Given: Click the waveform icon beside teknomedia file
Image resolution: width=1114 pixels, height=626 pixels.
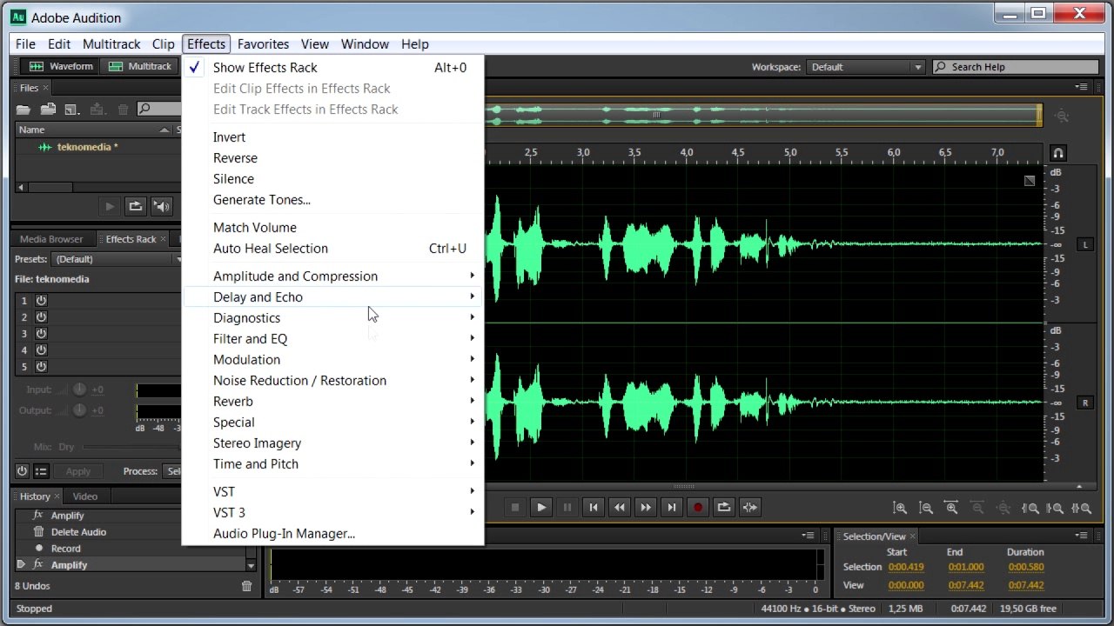Looking at the screenshot, I should click(45, 147).
